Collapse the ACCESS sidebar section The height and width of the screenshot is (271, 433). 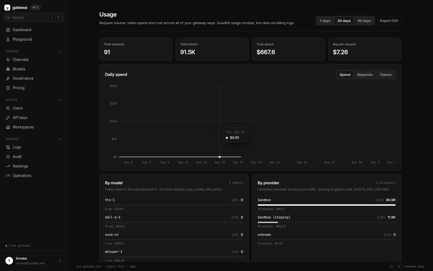click(x=60, y=100)
